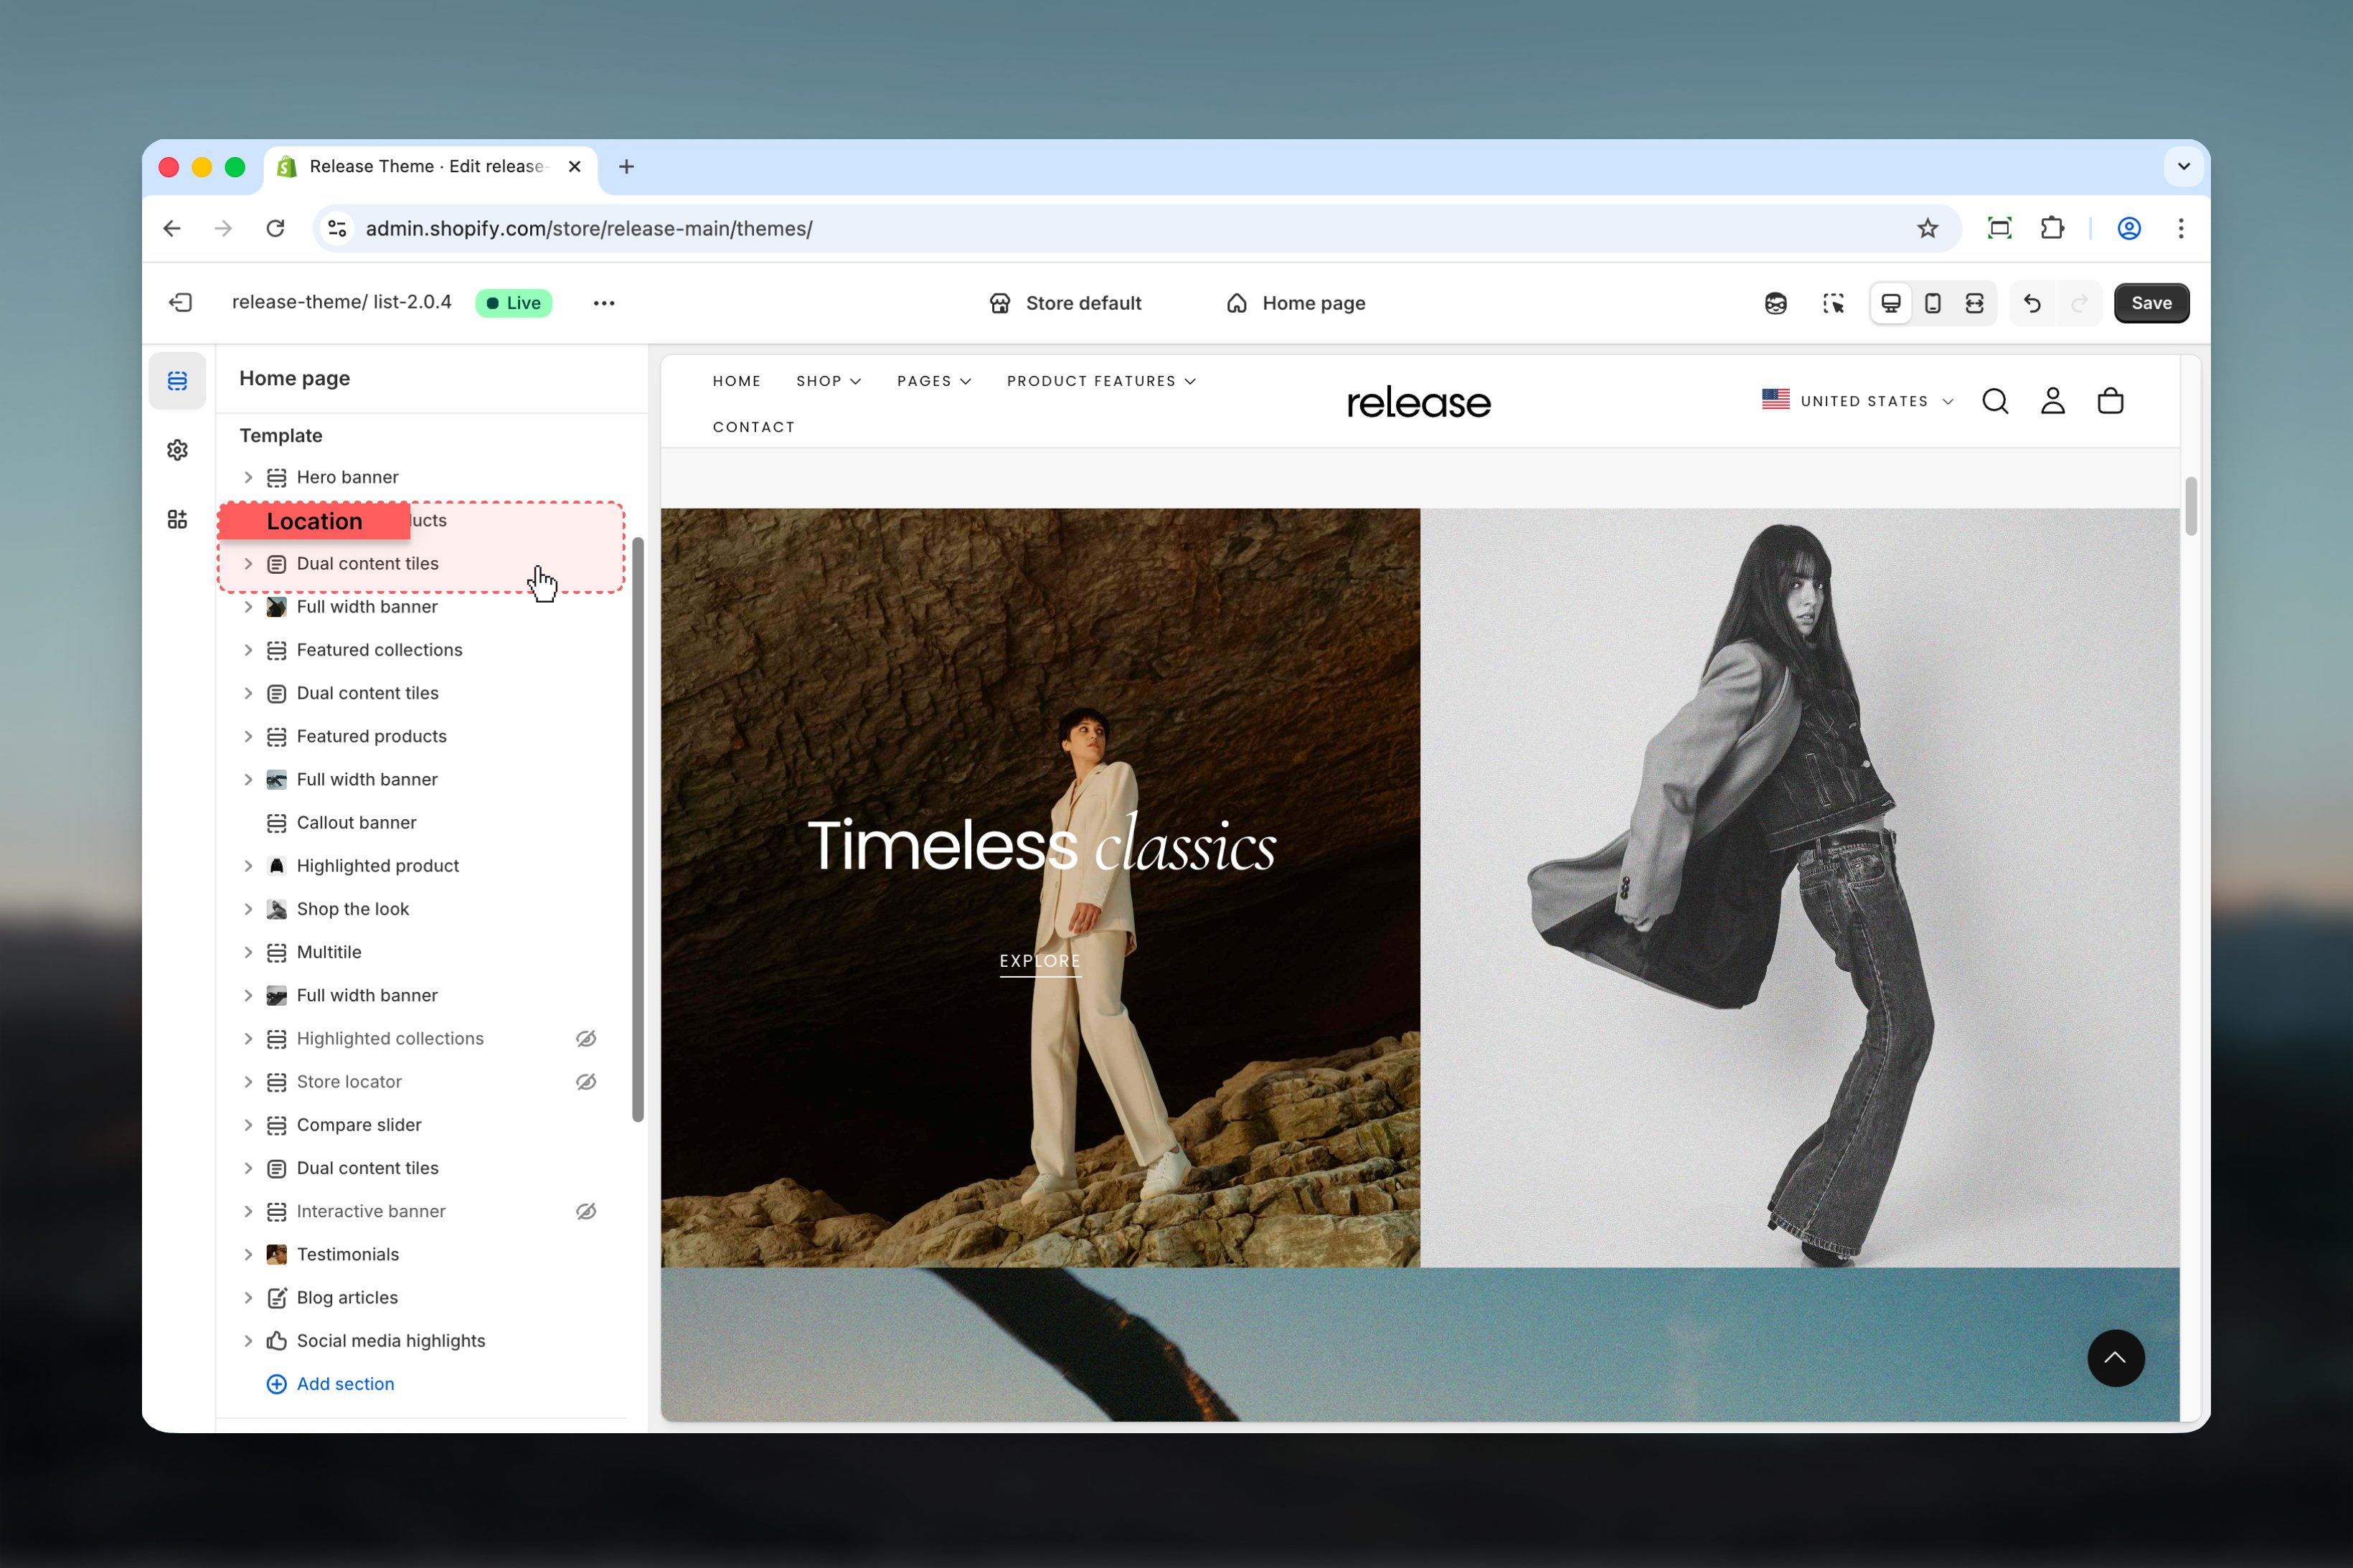Open the Chrome profile icon
This screenshot has width=2353, height=1568.
pos(2129,228)
